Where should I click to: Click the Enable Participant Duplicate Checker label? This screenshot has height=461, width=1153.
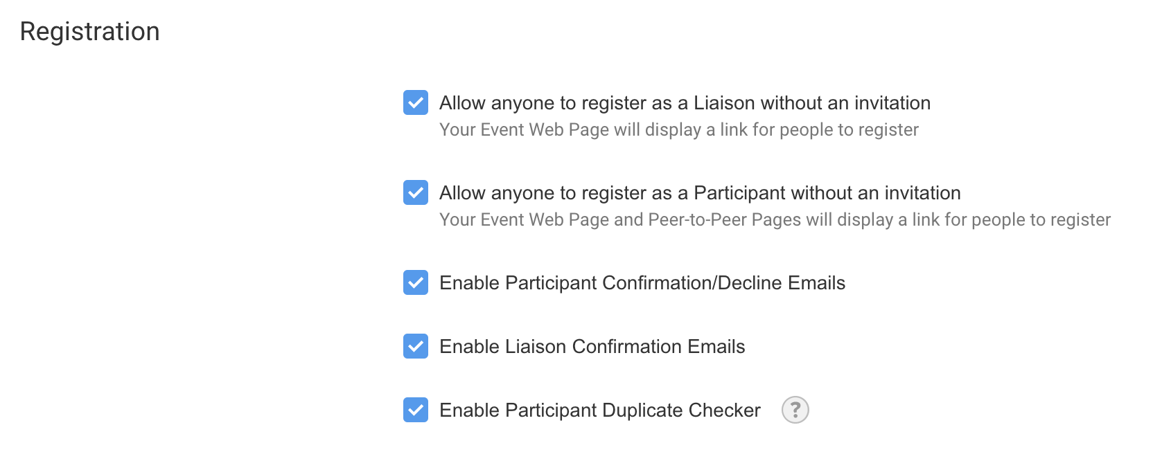[600, 410]
